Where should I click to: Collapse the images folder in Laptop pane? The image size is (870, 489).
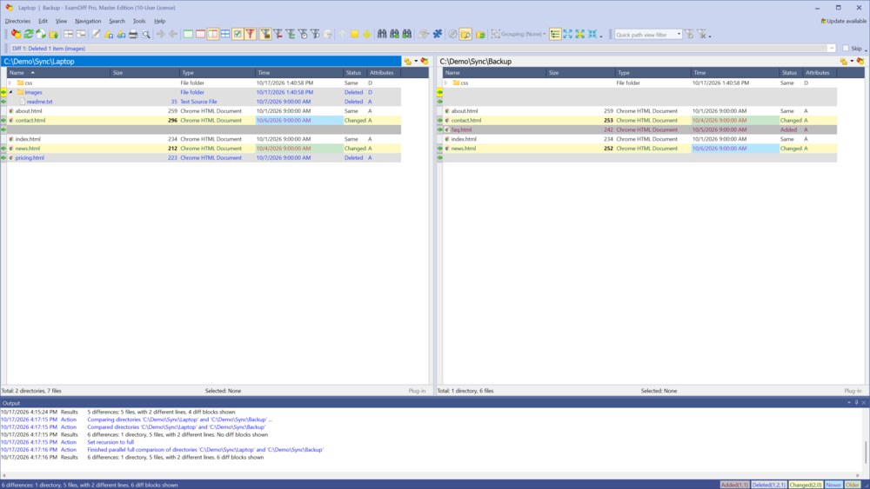(10, 92)
